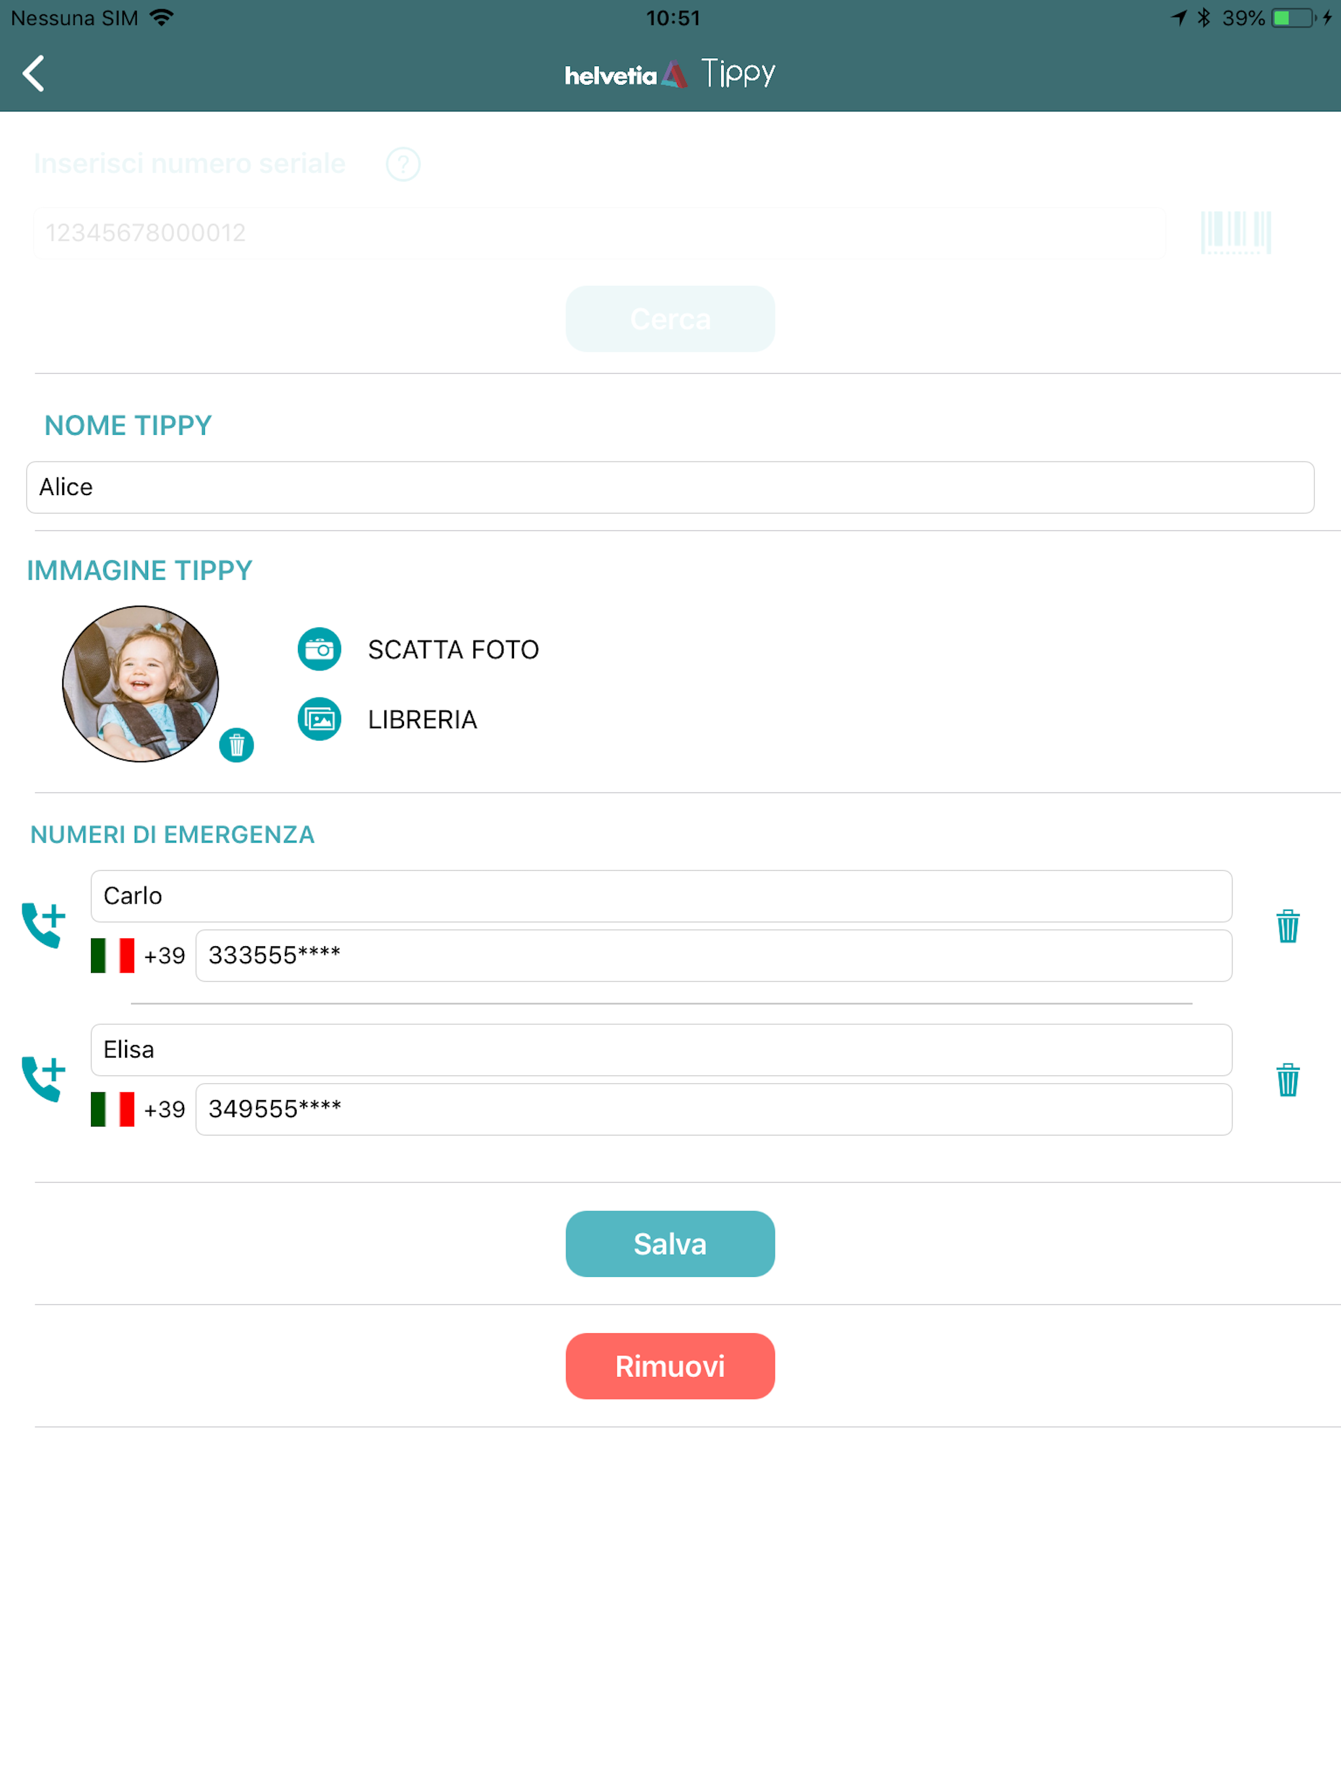
Task: Open the serial number help icon
Action: (x=403, y=164)
